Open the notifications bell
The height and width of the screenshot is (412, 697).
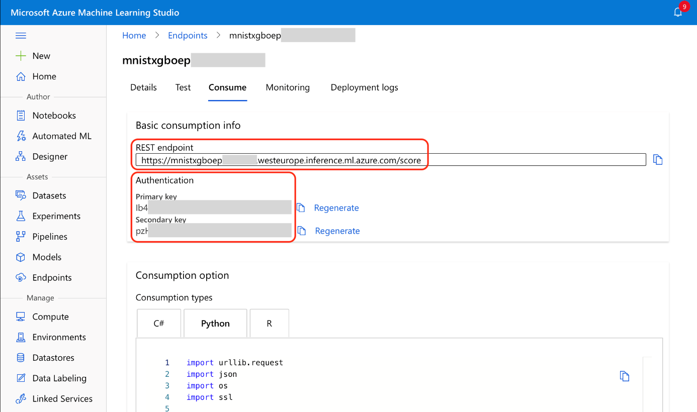click(x=678, y=12)
